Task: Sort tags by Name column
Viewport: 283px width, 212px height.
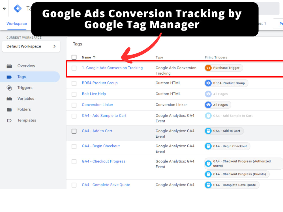Action: (86, 57)
